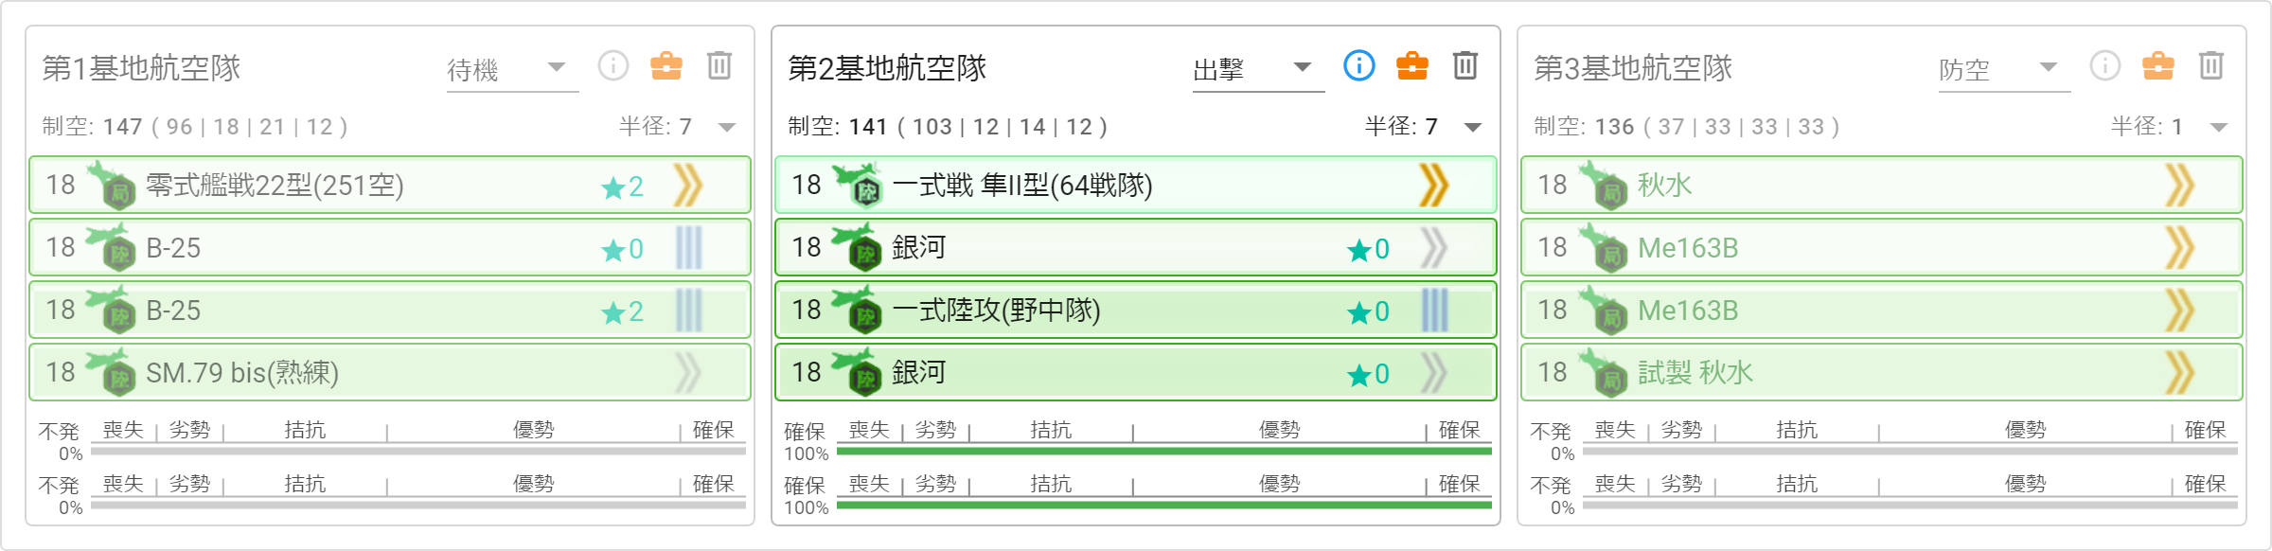Click the ★0 improvement level on 一式陸攻(野中隊)
The image size is (2272, 551).
pyautogui.click(x=1369, y=311)
